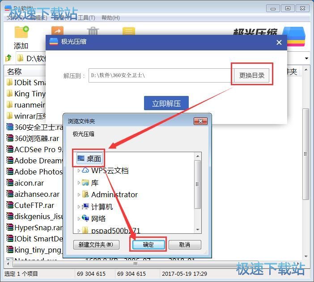
Task: Click folder tree scrollbar up arrow
Action: 198,156
